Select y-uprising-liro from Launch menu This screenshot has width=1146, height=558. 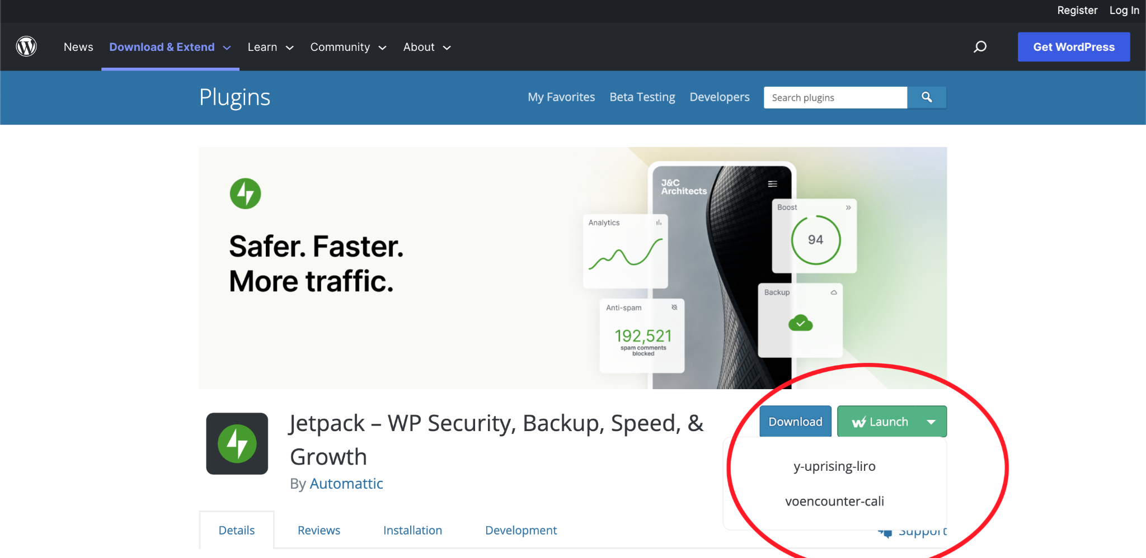point(834,466)
